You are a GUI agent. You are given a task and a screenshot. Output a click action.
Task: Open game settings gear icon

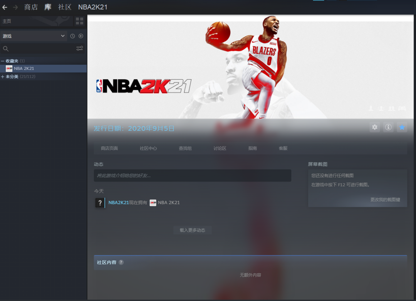point(374,127)
